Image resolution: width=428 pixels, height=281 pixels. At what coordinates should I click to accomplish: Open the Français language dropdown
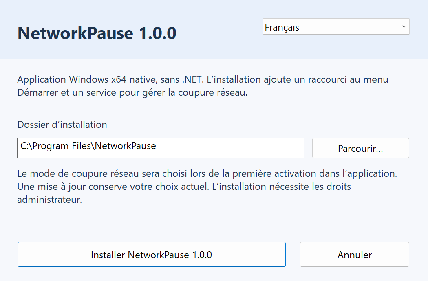click(336, 26)
